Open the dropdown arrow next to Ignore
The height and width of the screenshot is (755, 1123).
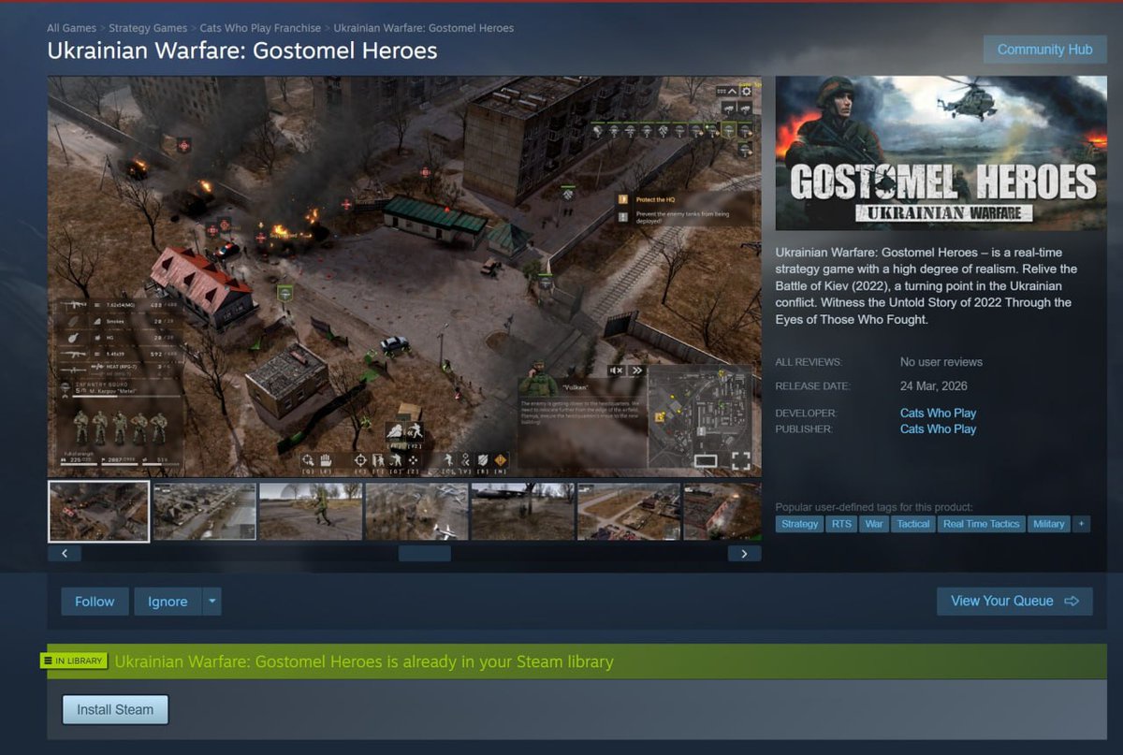point(212,602)
